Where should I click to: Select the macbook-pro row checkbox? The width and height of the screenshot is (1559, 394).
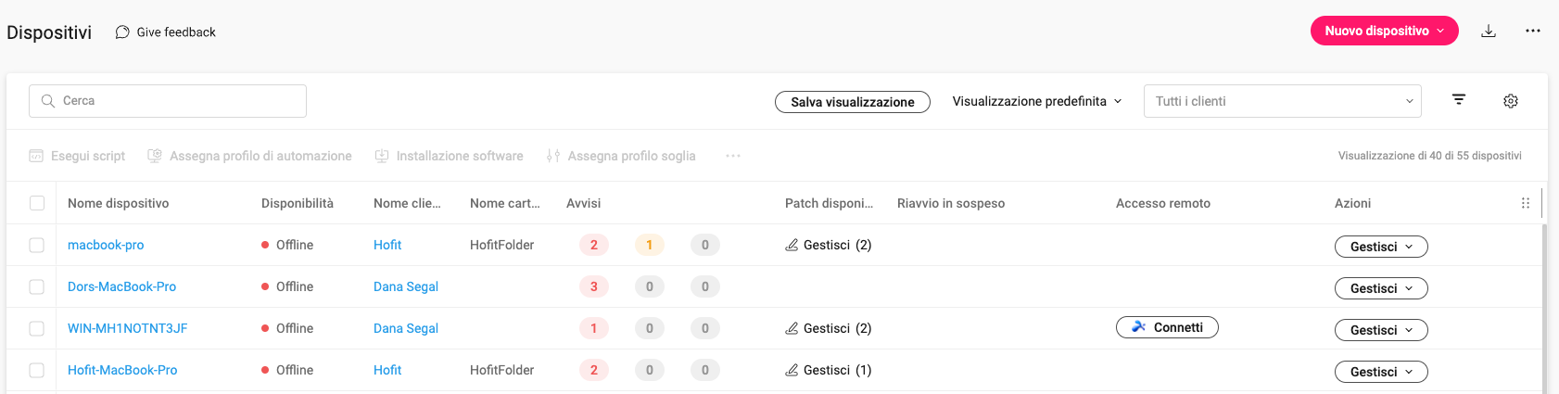pos(37,245)
